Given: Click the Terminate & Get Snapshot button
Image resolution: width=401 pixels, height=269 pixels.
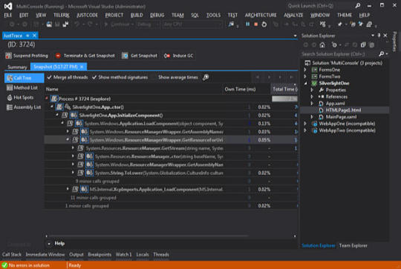Looking at the screenshot, I should click(x=85, y=56).
